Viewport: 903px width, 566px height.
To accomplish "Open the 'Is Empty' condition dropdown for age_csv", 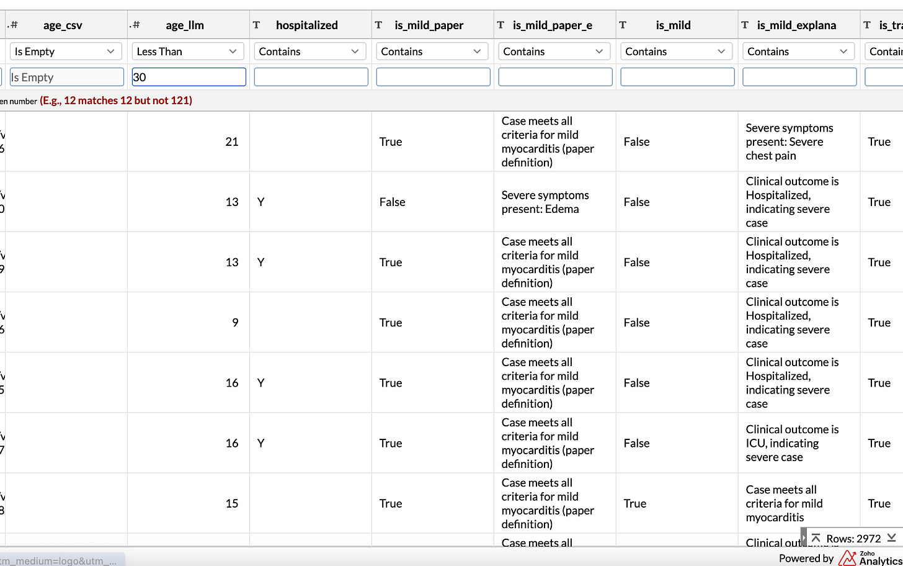I will (x=64, y=52).
